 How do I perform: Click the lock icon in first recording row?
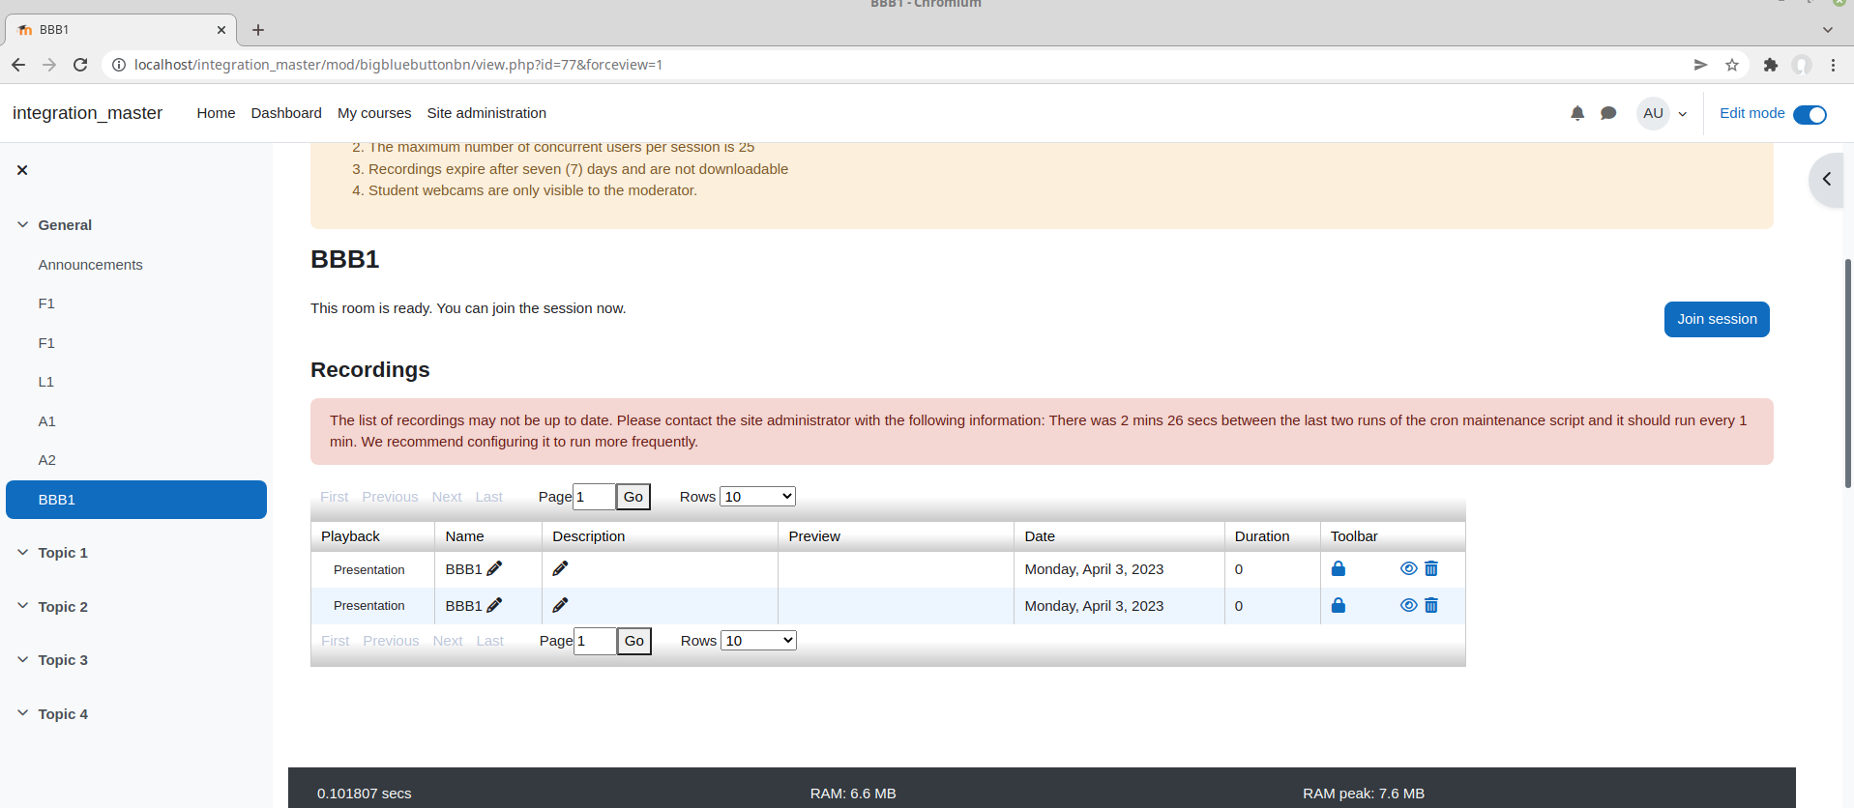(x=1339, y=569)
